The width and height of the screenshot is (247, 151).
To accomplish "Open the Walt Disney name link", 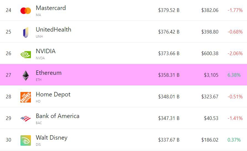I will click(x=52, y=138).
